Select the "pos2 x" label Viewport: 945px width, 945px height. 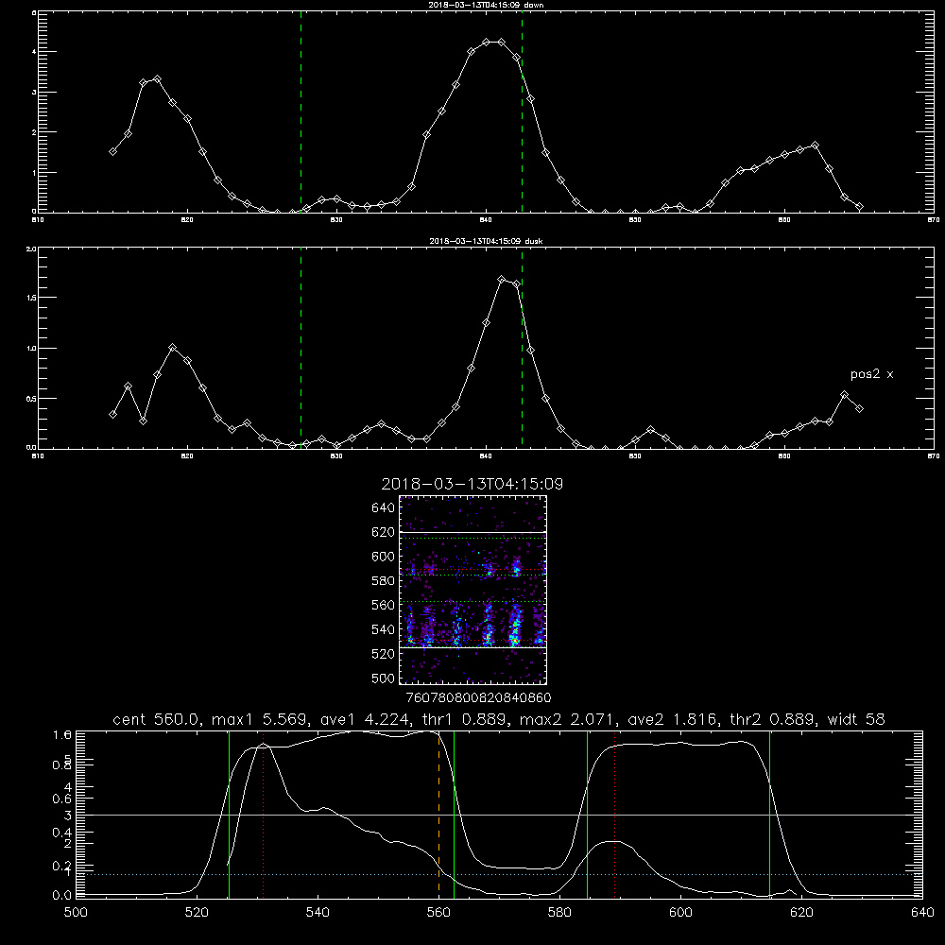871,374
